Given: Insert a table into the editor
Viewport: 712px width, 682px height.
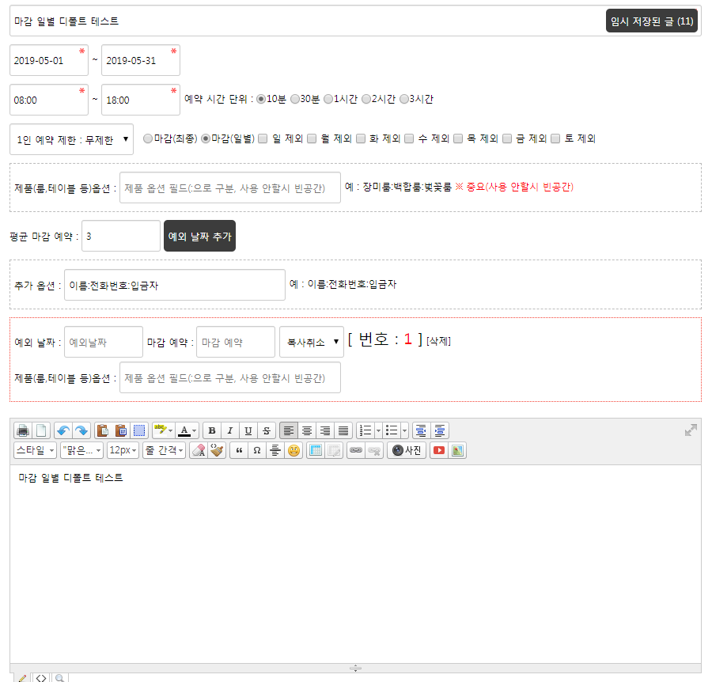Looking at the screenshot, I should pos(316,451).
